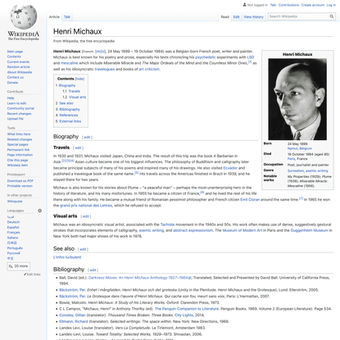Open grand prix national des Lettres link
The height and width of the screenshot is (340, 340).
[86, 206]
